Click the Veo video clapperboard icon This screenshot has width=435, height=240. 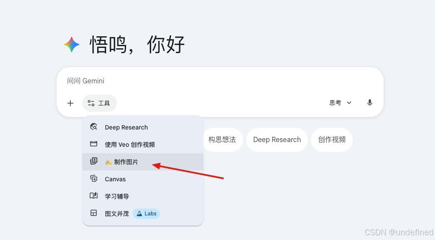click(x=94, y=144)
